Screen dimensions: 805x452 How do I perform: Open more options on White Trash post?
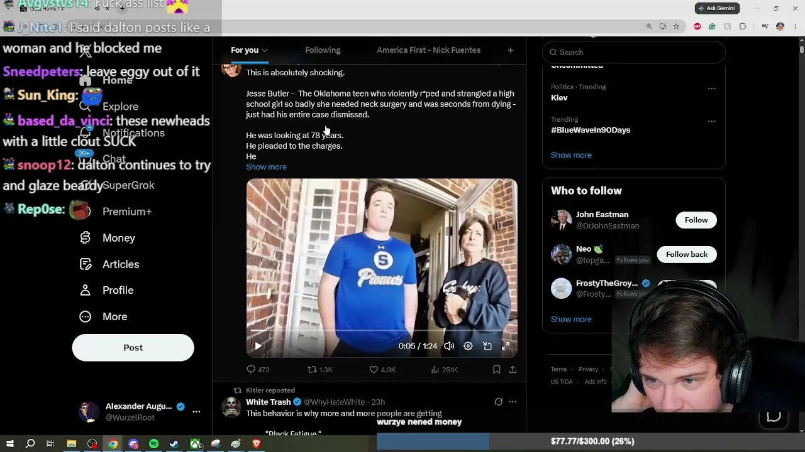click(x=513, y=402)
